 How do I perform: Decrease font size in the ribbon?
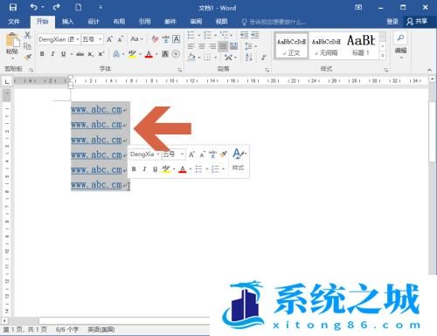pyautogui.click(x=121, y=39)
